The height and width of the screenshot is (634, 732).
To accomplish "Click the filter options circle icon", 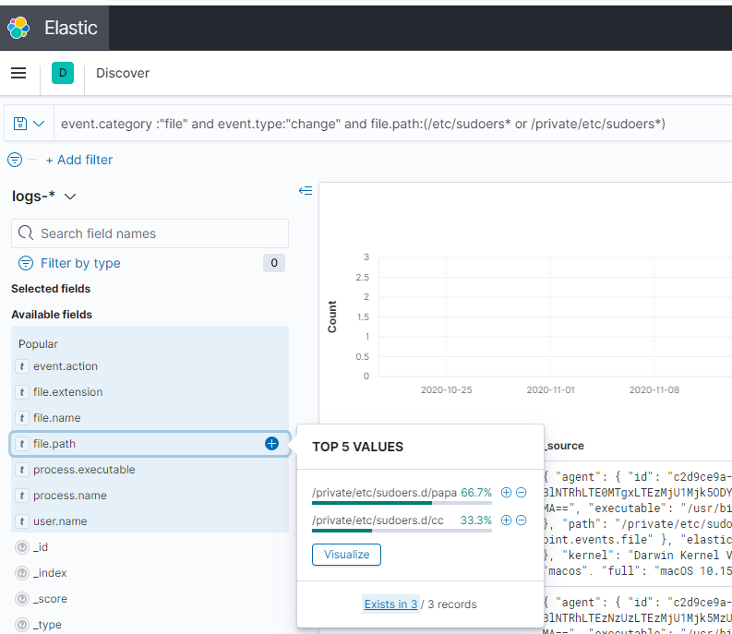I will click(15, 160).
